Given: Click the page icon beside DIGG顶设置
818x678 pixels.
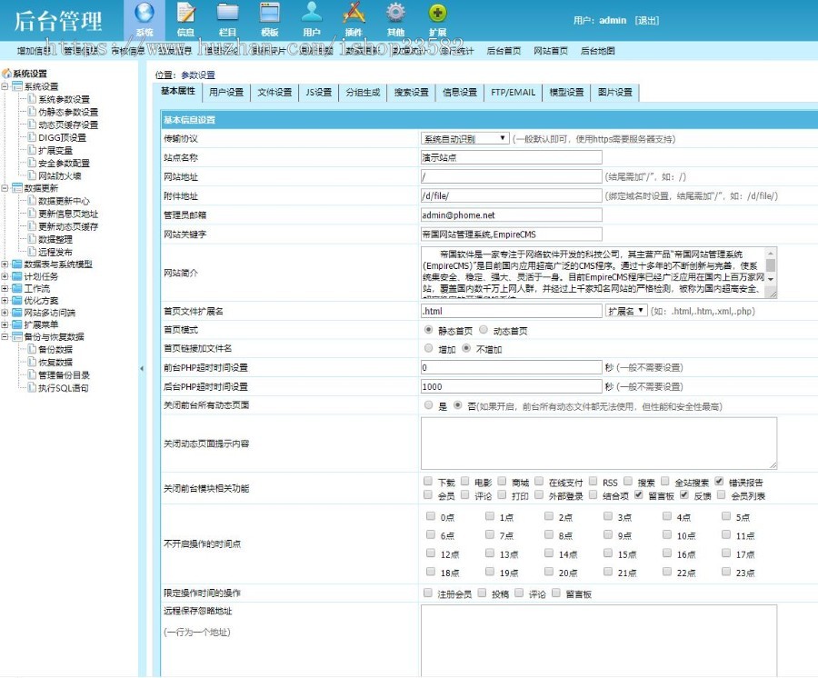Looking at the screenshot, I should 32,137.
